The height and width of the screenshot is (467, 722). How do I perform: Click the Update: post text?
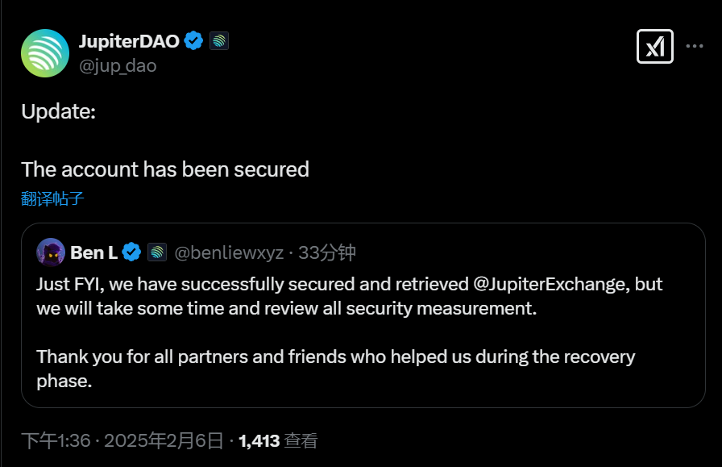pyautogui.click(x=58, y=112)
